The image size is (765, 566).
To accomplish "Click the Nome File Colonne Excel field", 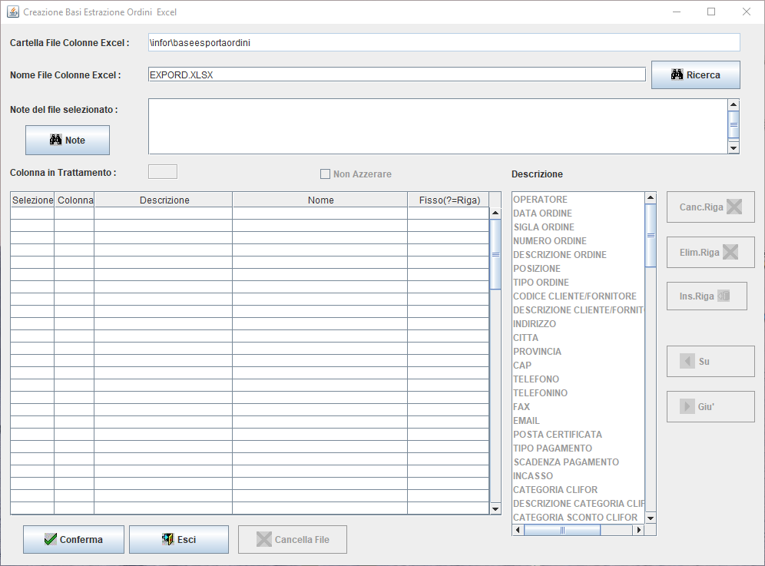I will [396, 74].
